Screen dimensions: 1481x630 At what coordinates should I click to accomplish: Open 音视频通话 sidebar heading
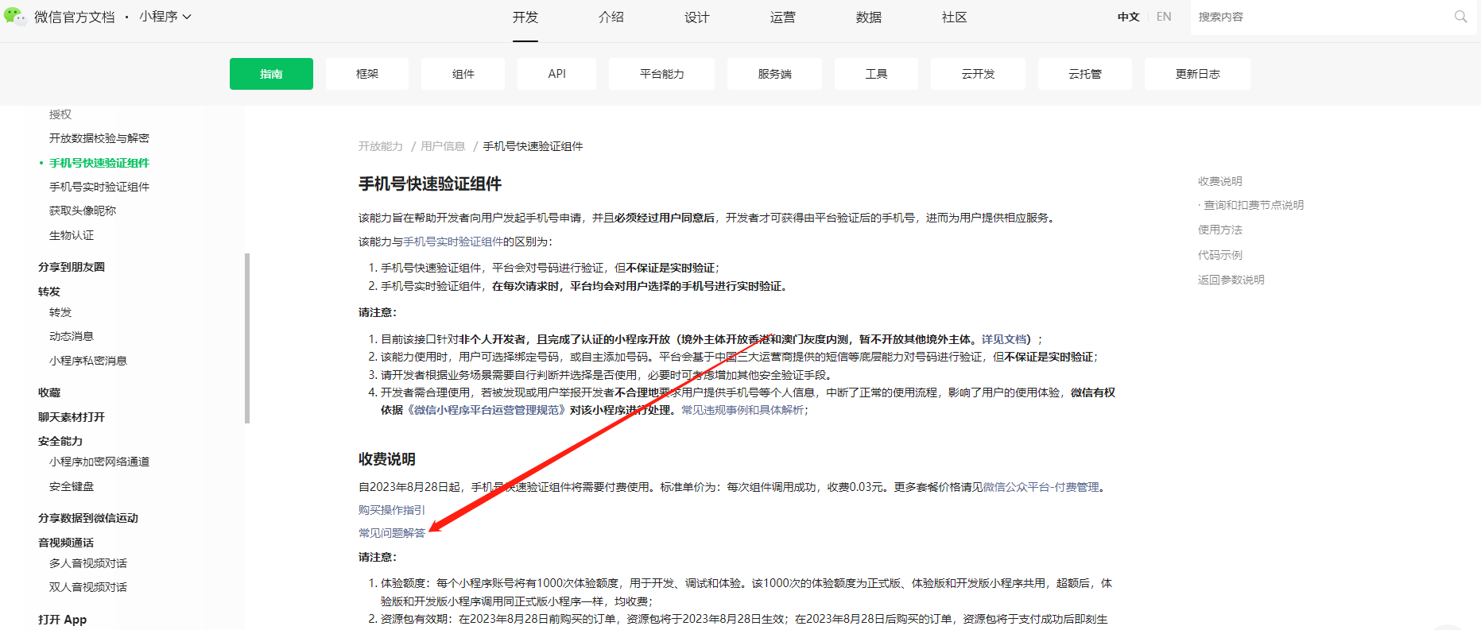click(x=66, y=543)
